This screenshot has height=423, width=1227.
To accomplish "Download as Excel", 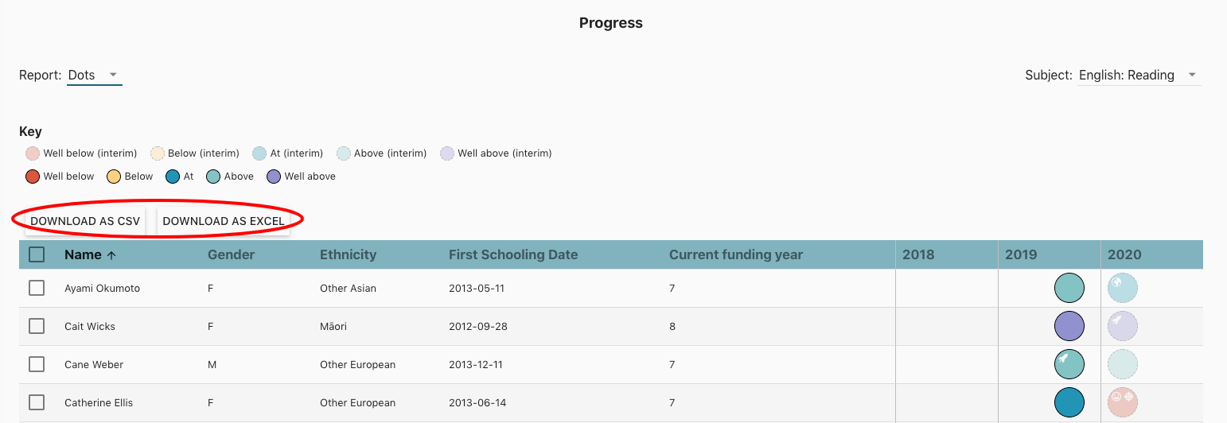I will coord(224,221).
